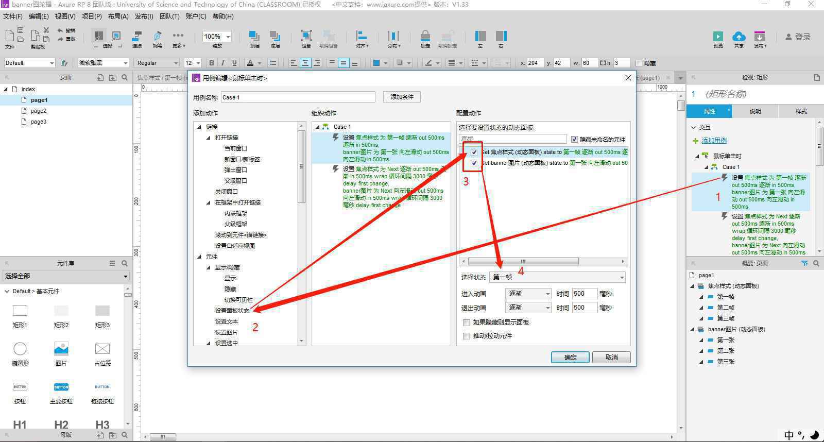The width and height of the screenshot is (824, 442).
Task: Align text center in format bar
Action: point(305,63)
